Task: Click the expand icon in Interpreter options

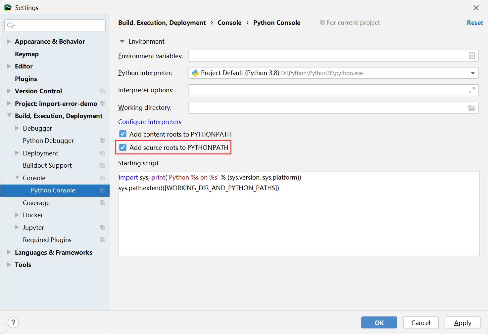Action: [472, 90]
